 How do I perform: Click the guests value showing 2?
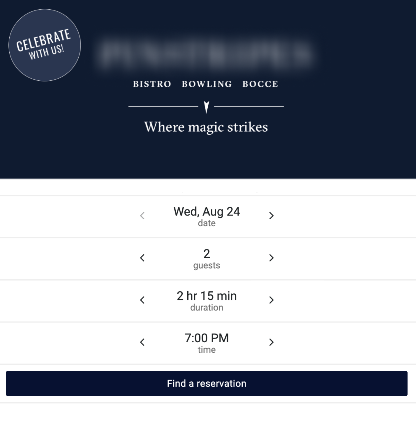207,254
